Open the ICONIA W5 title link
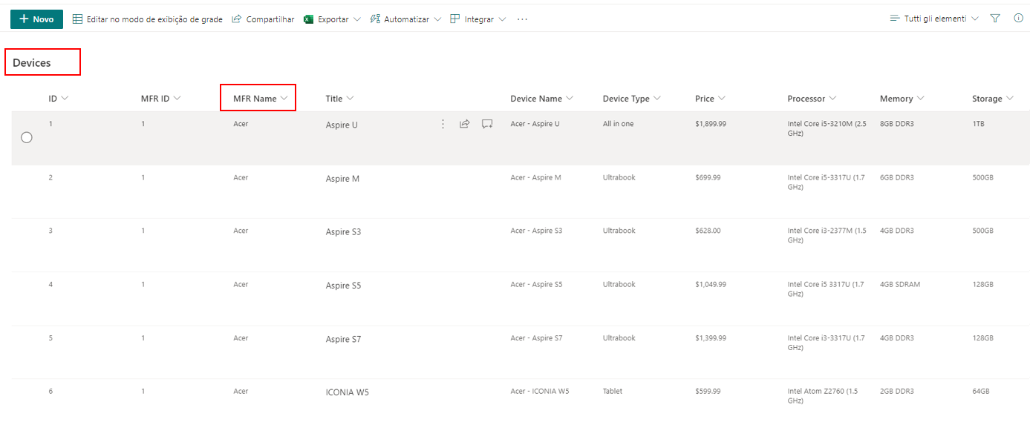Screen dimensions: 1030x425 [x=347, y=392]
